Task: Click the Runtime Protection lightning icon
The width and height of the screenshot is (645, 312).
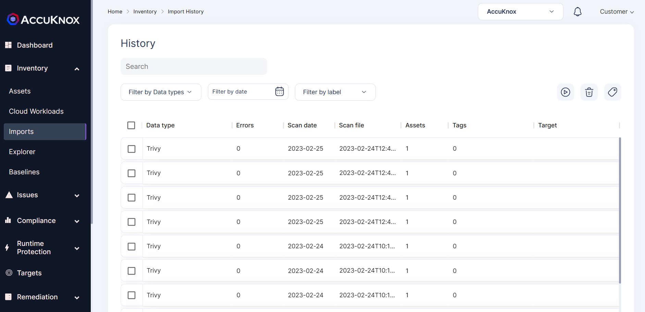Action: pos(7,248)
